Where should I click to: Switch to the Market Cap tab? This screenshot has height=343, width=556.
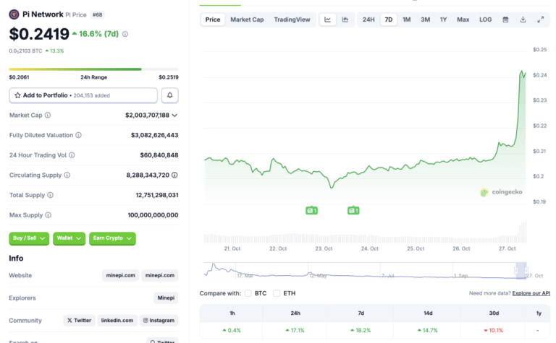[247, 19]
